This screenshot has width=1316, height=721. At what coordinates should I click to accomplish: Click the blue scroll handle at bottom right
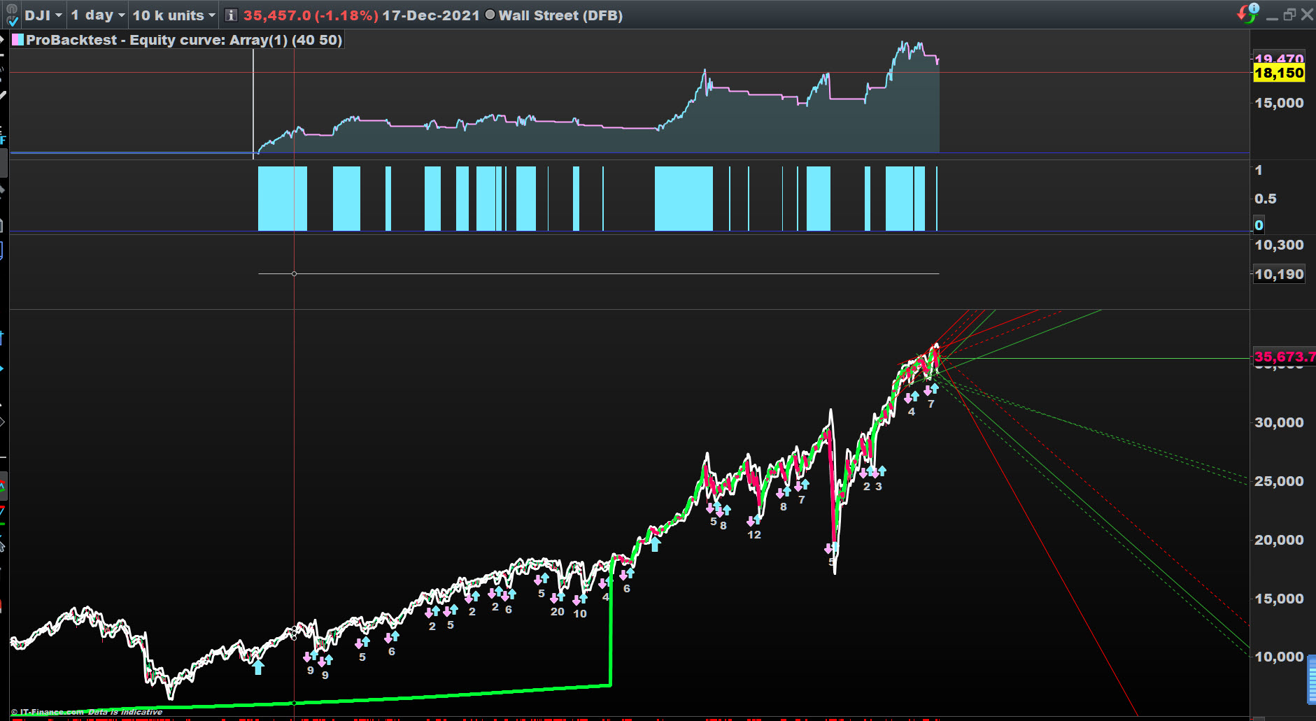(1311, 678)
